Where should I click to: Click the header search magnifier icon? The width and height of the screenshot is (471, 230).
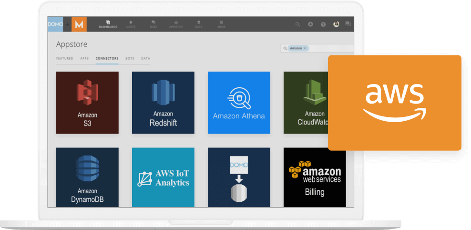(x=297, y=24)
